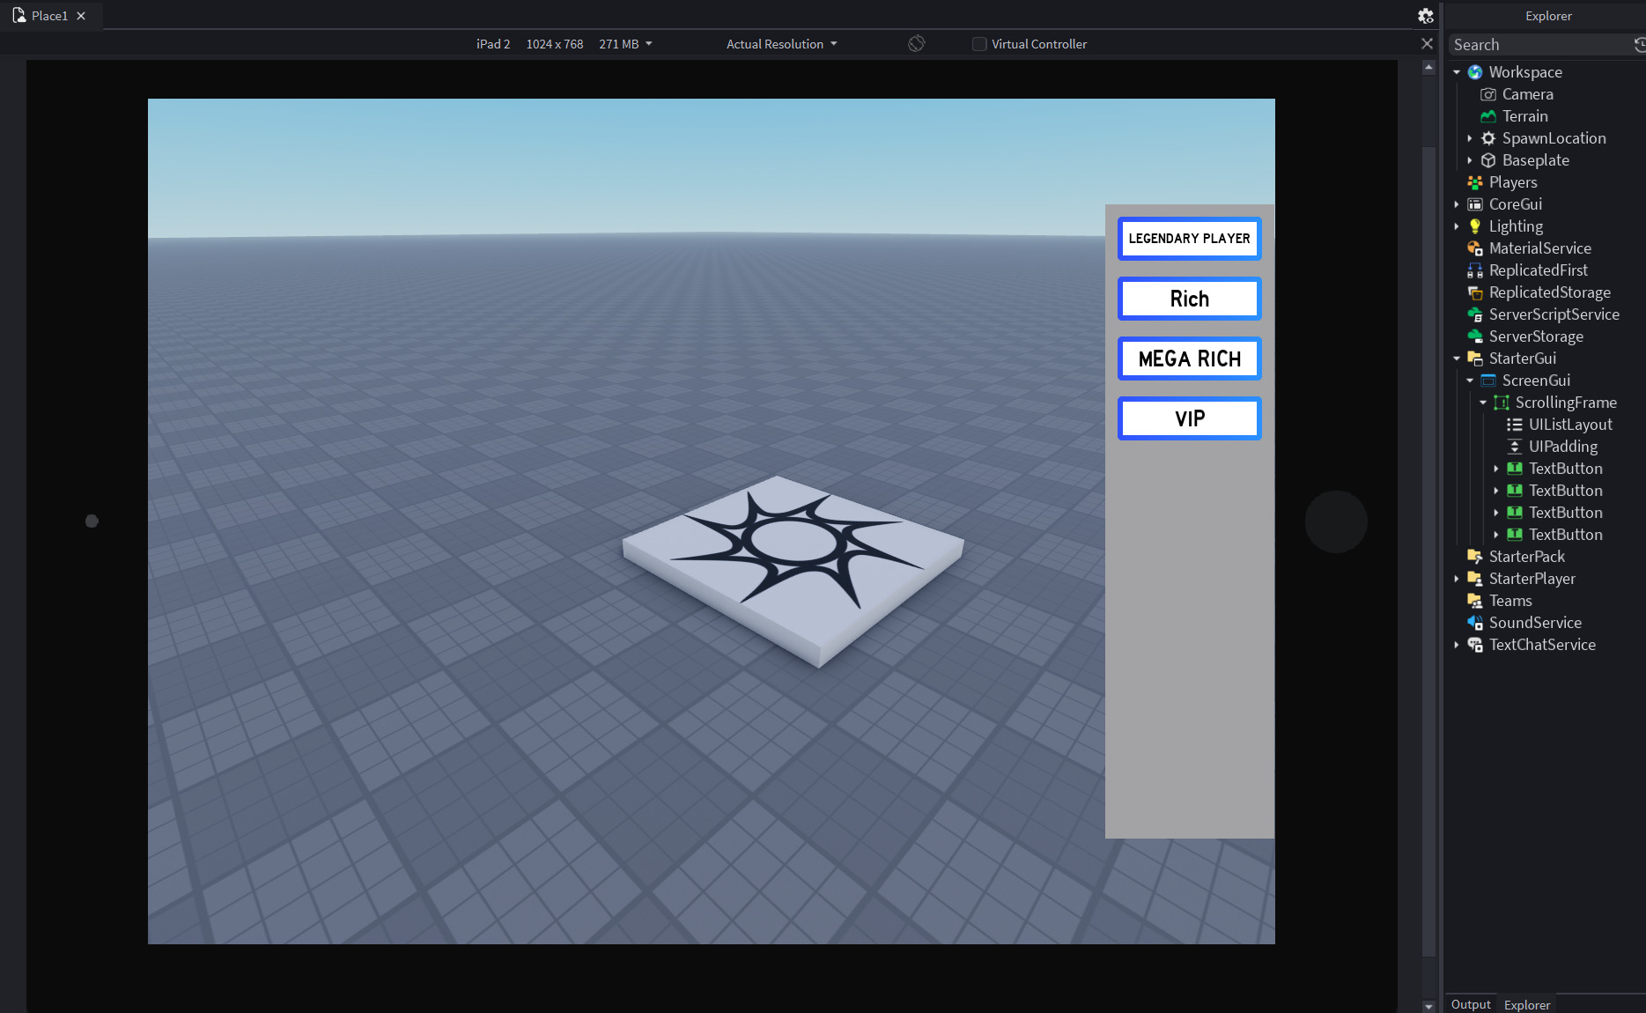
Task: Click the viewport scrollbar down arrow
Action: click(x=1428, y=1006)
